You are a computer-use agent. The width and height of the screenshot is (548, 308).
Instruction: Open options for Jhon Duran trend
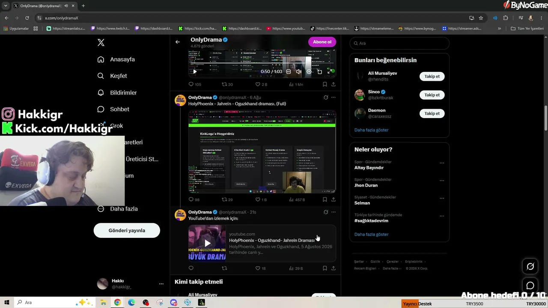(442, 181)
